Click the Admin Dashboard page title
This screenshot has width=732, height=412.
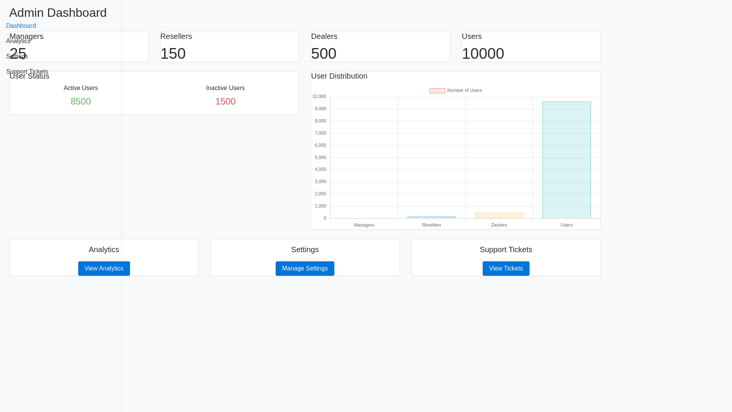(x=58, y=13)
